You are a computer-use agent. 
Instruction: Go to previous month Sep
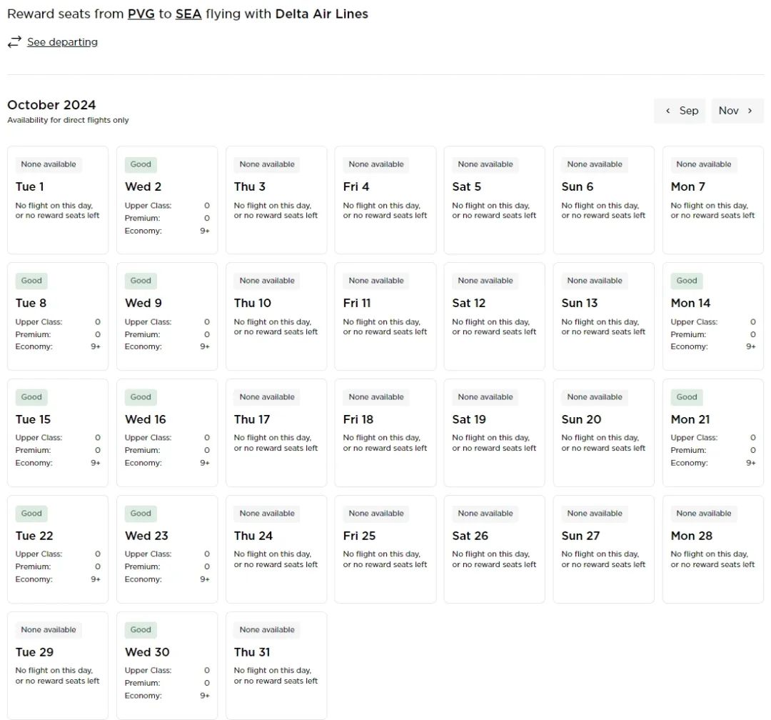[x=680, y=111]
